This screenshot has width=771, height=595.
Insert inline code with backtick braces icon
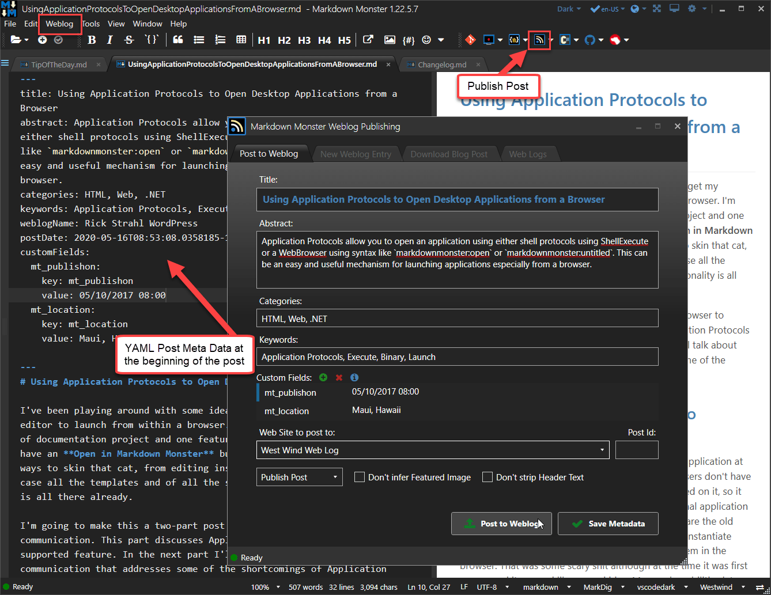152,40
